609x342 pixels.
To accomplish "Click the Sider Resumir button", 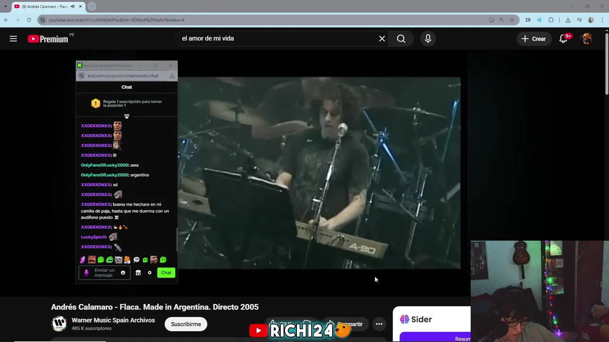I will 435,337.
